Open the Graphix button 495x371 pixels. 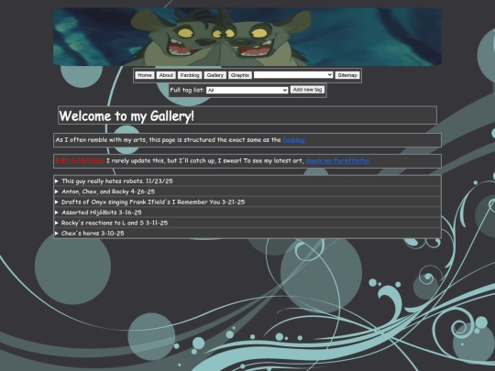click(240, 75)
